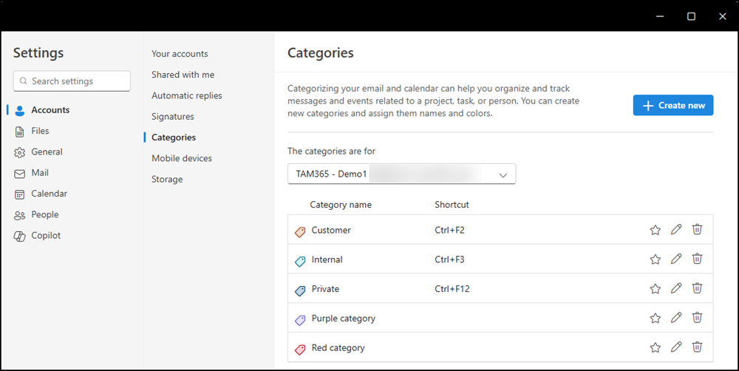The height and width of the screenshot is (371, 739).
Task: Delete the Red category trash icon
Action: point(697,347)
